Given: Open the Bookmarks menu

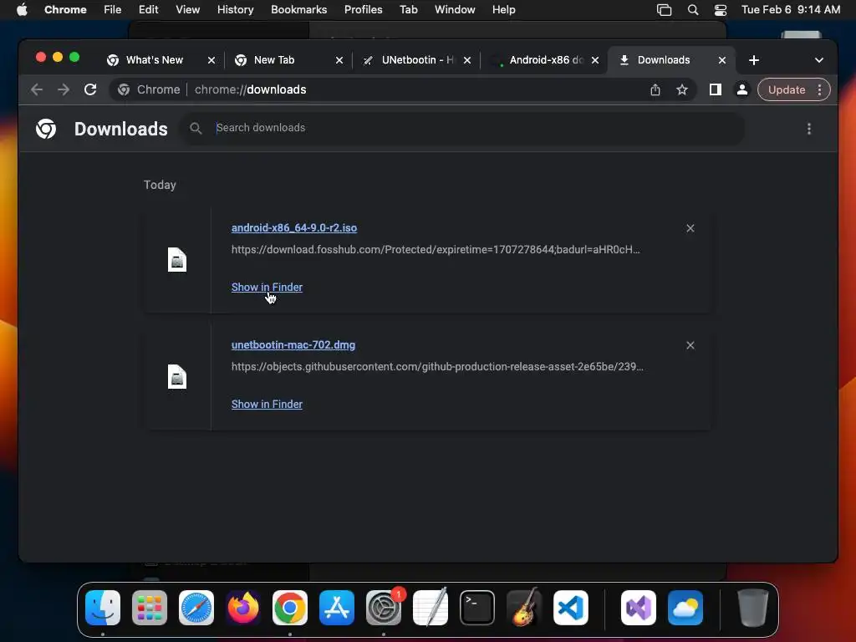Looking at the screenshot, I should click(x=298, y=9).
